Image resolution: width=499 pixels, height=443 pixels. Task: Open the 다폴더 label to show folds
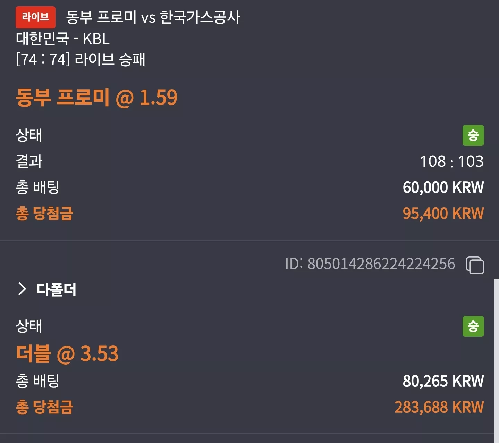click(56, 290)
